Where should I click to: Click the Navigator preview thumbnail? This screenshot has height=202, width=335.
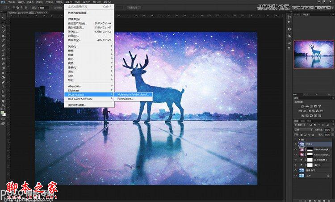[x=314, y=54]
